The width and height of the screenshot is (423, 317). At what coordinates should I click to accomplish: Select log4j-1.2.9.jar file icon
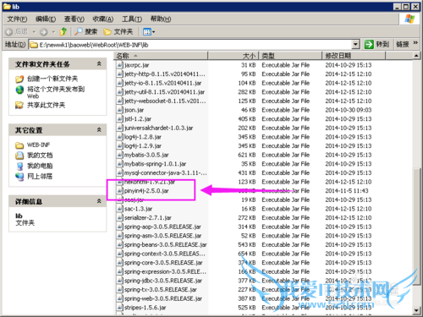[x=120, y=145]
